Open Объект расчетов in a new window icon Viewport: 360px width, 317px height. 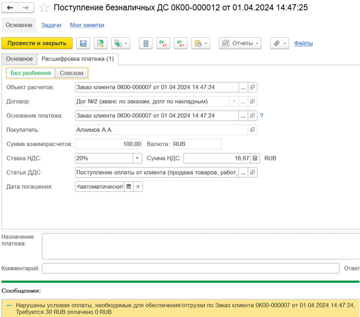(x=252, y=87)
